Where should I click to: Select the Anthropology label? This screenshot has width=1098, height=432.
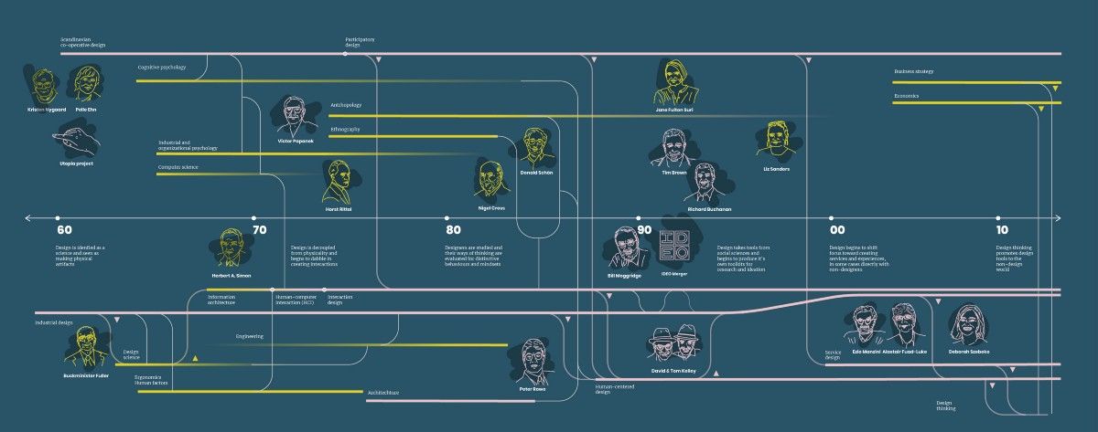[x=345, y=105]
